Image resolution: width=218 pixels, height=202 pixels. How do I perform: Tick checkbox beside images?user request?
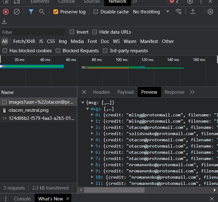click(x=4, y=102)
